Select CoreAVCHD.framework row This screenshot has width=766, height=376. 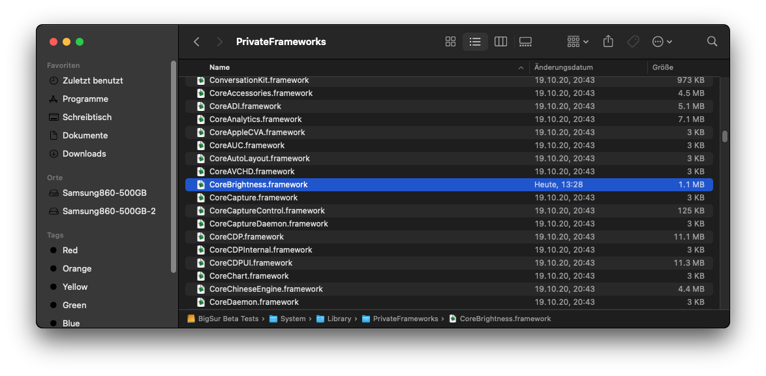coord(449,172)
